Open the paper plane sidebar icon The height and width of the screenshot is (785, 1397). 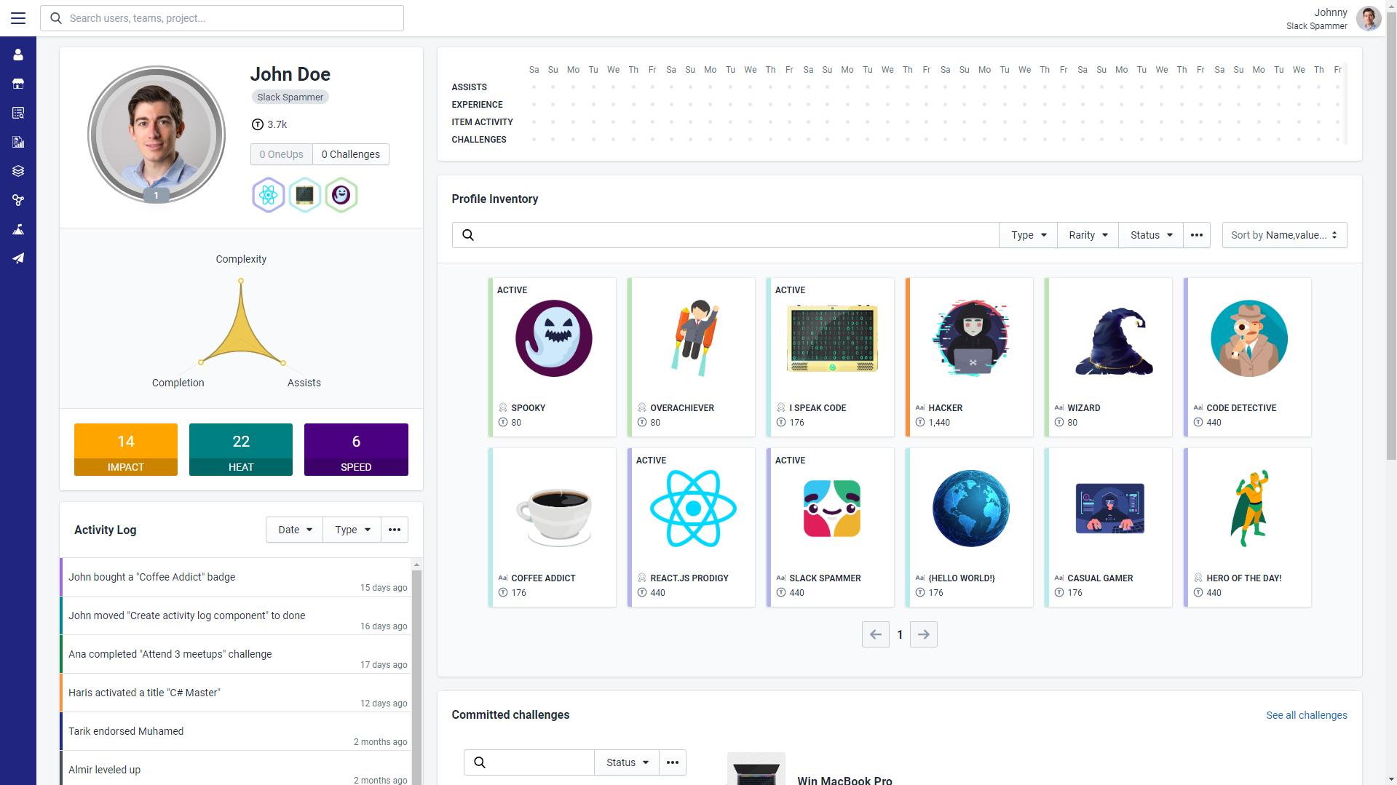coord(18,258)
